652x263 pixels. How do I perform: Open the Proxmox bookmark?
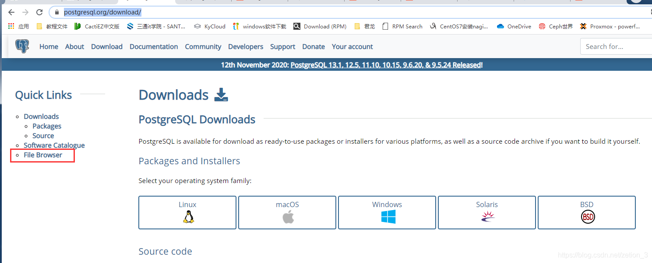610,26
